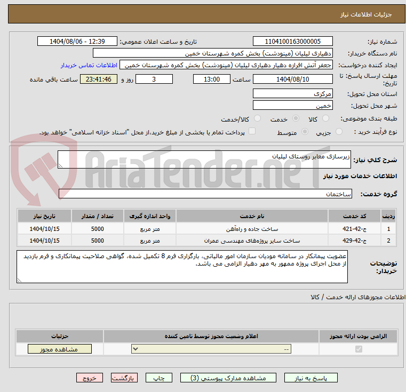The width and height of the screenshot is (406, 392).
Task: Click quantity 5000 in row 1
Action: point(97,229)
